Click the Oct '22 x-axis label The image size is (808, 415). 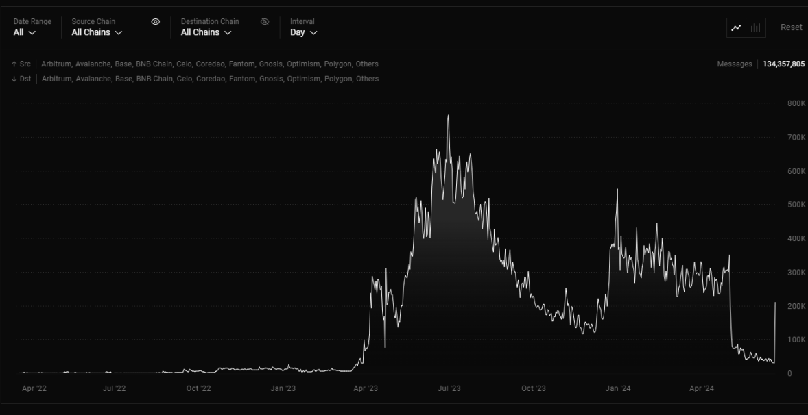point(198,389)
